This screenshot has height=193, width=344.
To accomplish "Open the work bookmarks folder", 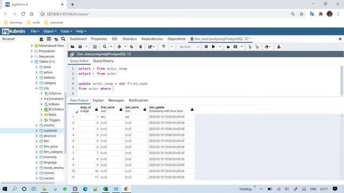I will [x=33, y=23].
